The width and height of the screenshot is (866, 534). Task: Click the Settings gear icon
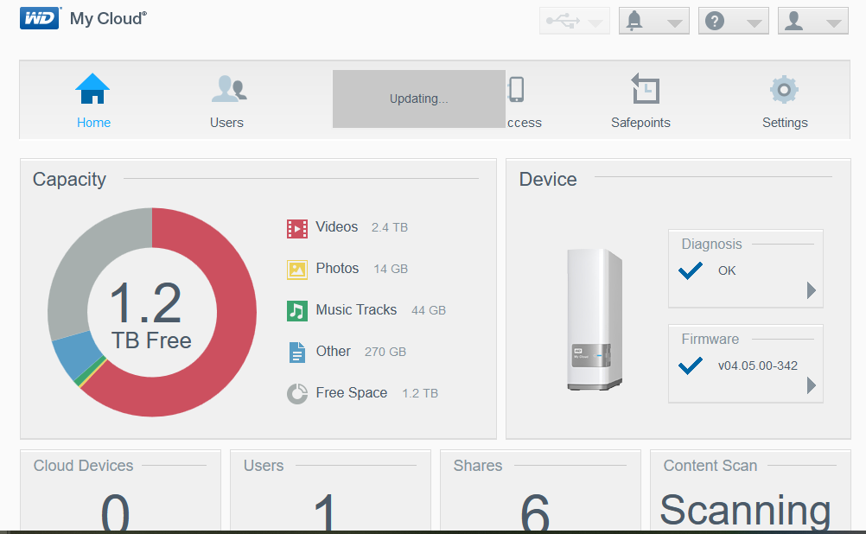click(784, 90)
